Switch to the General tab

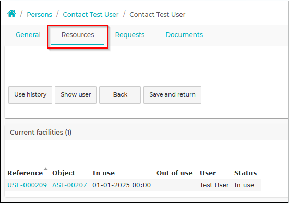tap(28, 35)
